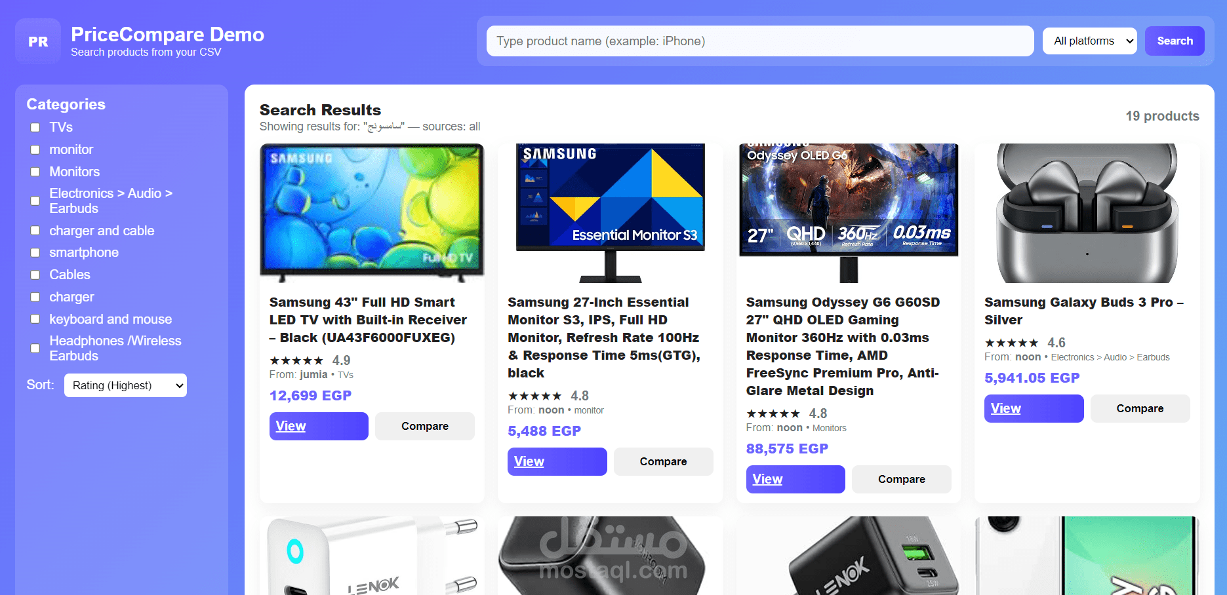Tick the TVs category checkbox
Viewport: 1227px width, 595px height.
[35, 128]
